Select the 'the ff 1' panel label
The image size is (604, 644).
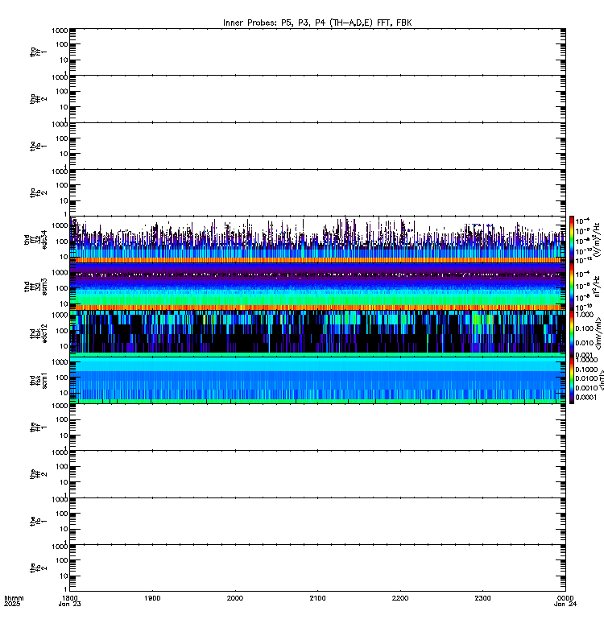pos(38,427)
